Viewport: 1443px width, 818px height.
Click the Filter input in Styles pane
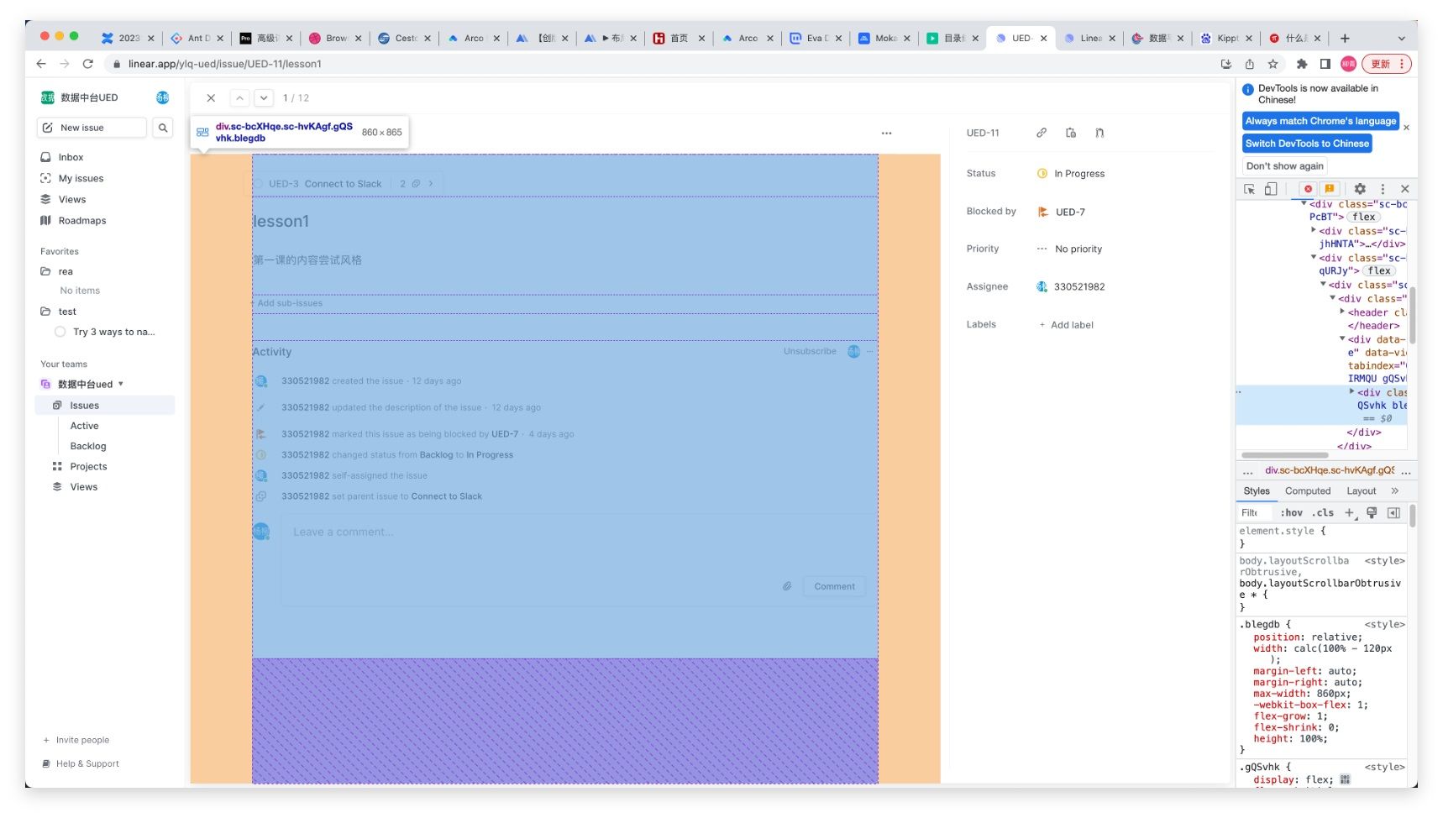[x=1255, y=512]
